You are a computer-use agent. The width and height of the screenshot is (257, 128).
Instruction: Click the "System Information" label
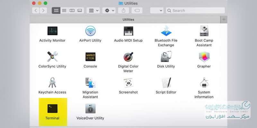pyautogui.click(x=204, y=95)
